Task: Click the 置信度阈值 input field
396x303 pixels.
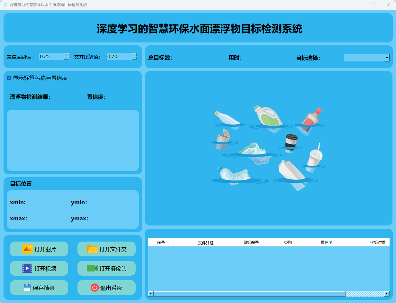Action: tap(51, 57)
